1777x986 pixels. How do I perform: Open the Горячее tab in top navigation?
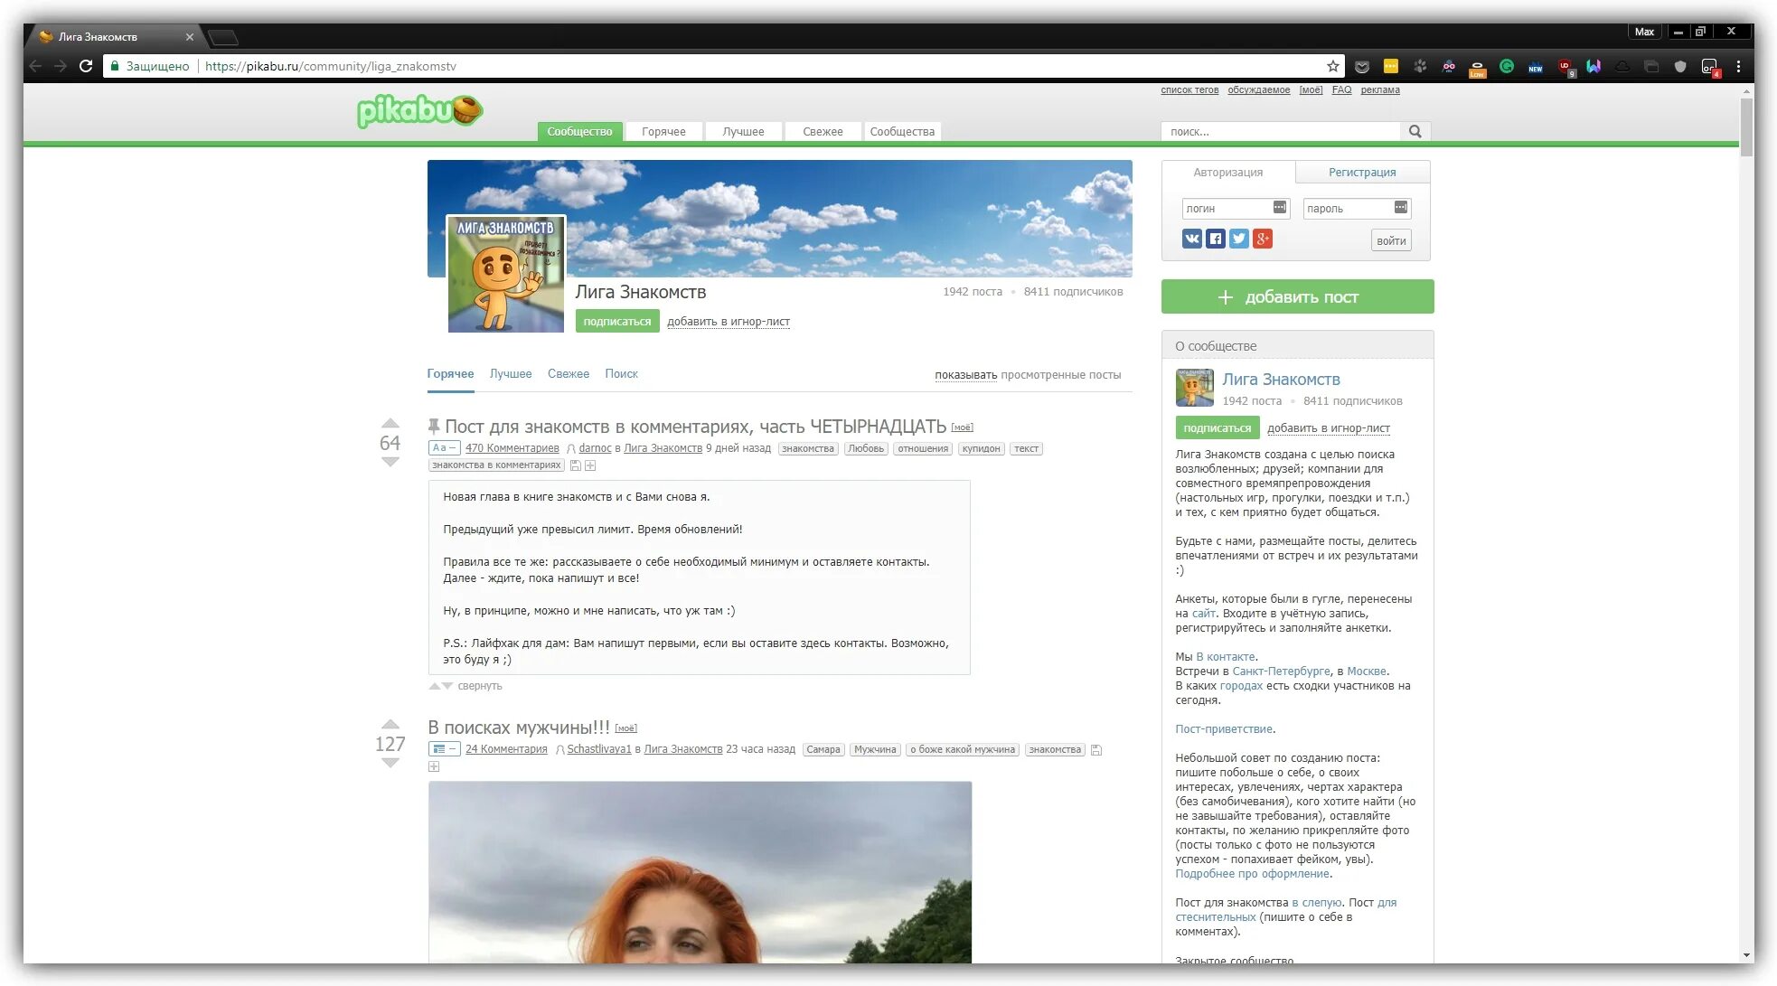(663, 132)
